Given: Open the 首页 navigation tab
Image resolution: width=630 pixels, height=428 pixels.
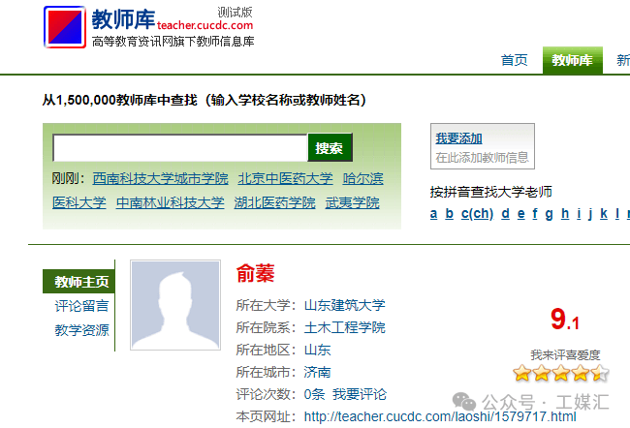Looking at the screenshot, I should pos(514,60).
